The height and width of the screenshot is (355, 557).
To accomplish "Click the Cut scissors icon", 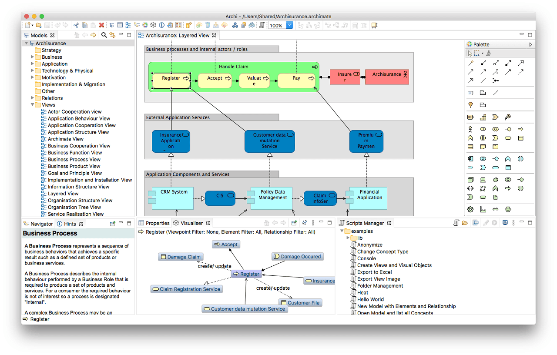I will (x=76, y=25).
